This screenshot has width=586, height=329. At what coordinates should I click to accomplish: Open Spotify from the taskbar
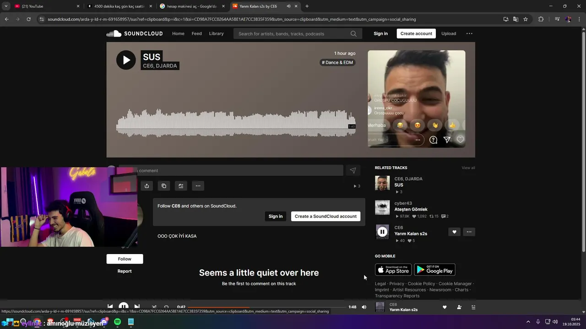click(x=117, y=322)
